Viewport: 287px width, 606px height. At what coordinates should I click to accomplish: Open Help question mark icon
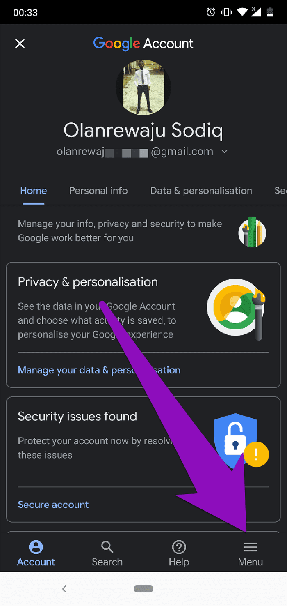[179, 547]
